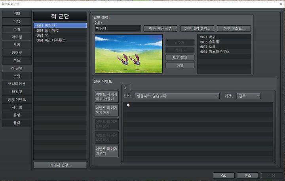The height and width of the screenshot is (181, 285).
Task: Select the left bat enemy sprite in preview
Action: tap(123, 60)
